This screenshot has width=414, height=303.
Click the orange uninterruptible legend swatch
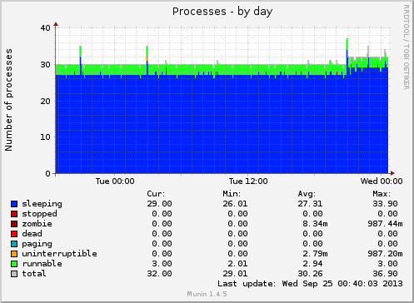[14, 254]
